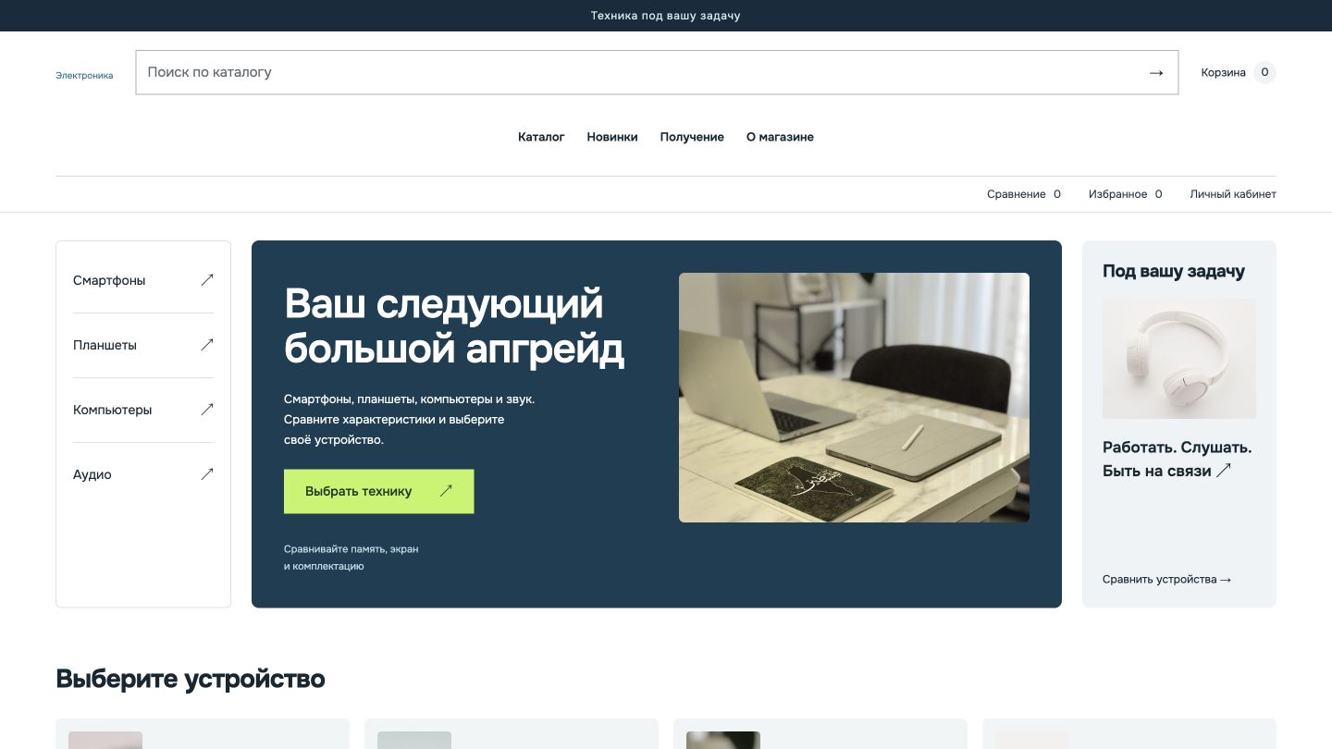Browse the Планшеты category
Viewport: 1332px width, 749px height.
click(x=143, y=345)
